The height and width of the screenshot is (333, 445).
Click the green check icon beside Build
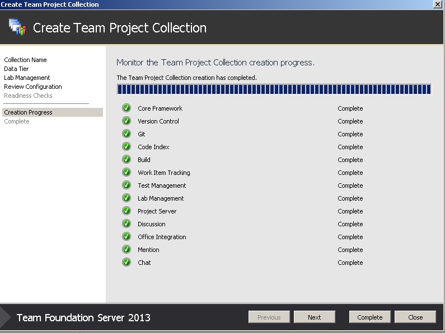(127, 159)
